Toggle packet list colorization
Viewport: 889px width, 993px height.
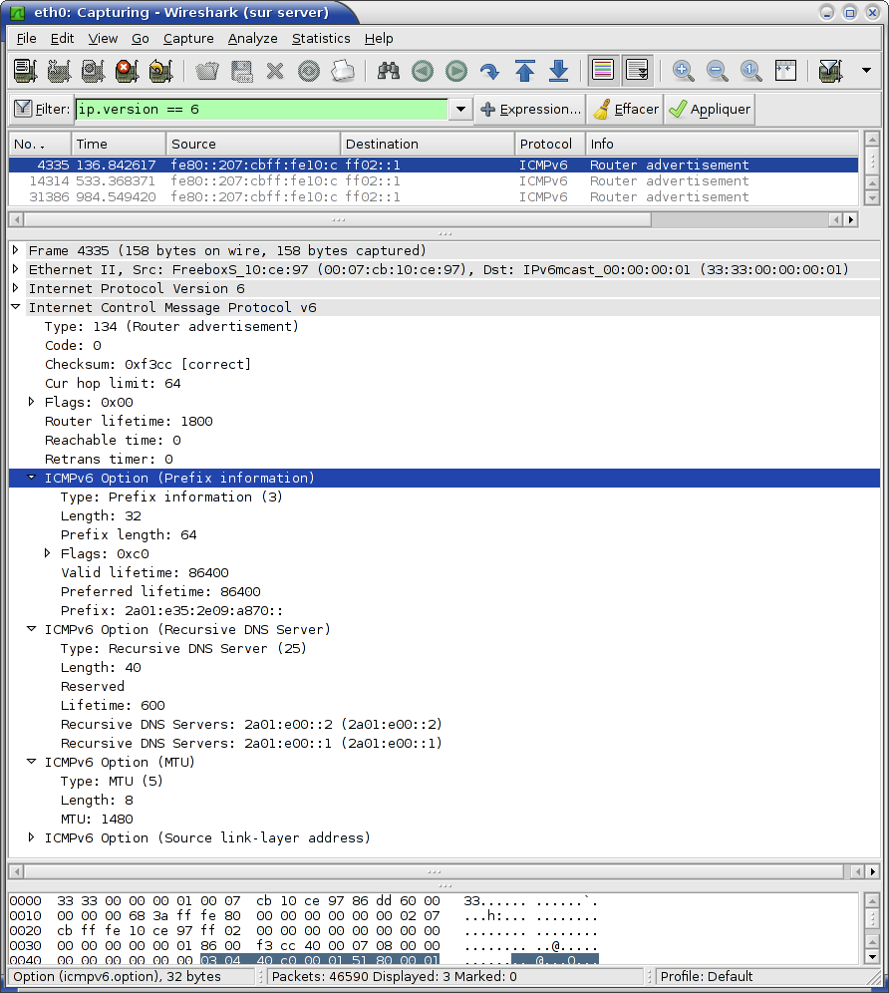(603, 71)
